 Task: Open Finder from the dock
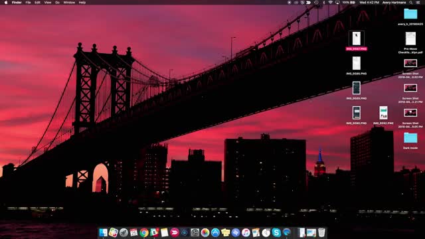pyautogui.click(x=103, y=232)
